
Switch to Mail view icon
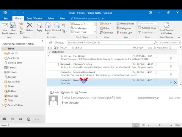point(4,119)
